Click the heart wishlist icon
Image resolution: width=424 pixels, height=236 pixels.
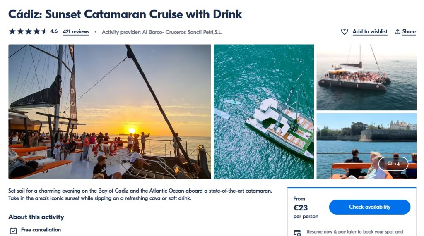[x=344, y=32]
